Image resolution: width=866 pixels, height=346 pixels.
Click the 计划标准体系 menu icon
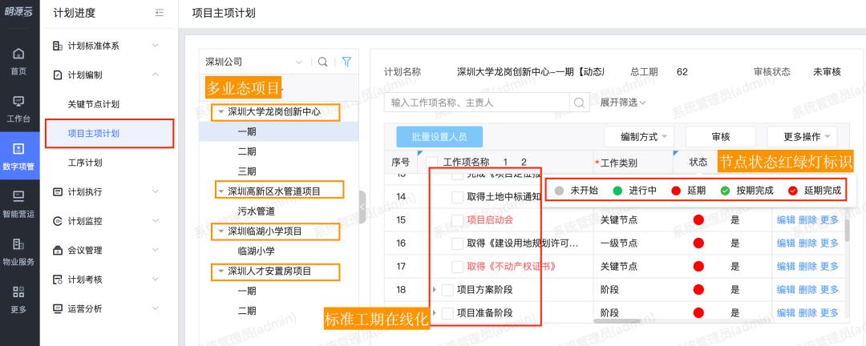pyautogui.click(x=58, y=46)
